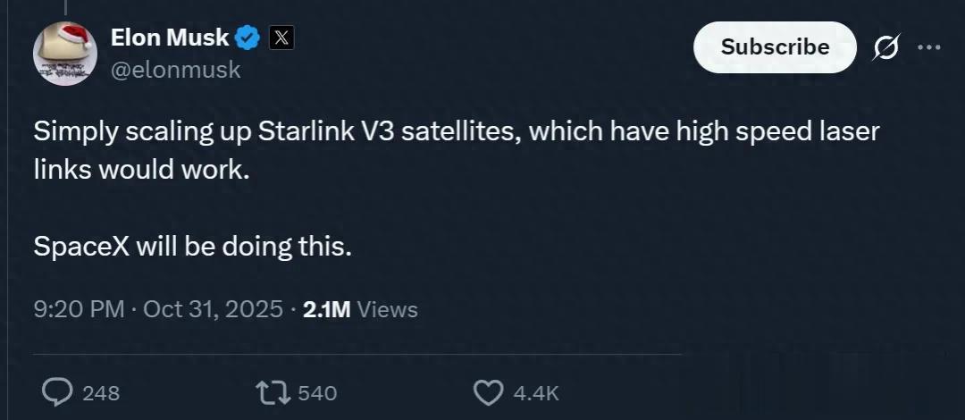Open the @elonmusk handle link
This screenshot has width=965, height=420.
click(x=175, y=70)
